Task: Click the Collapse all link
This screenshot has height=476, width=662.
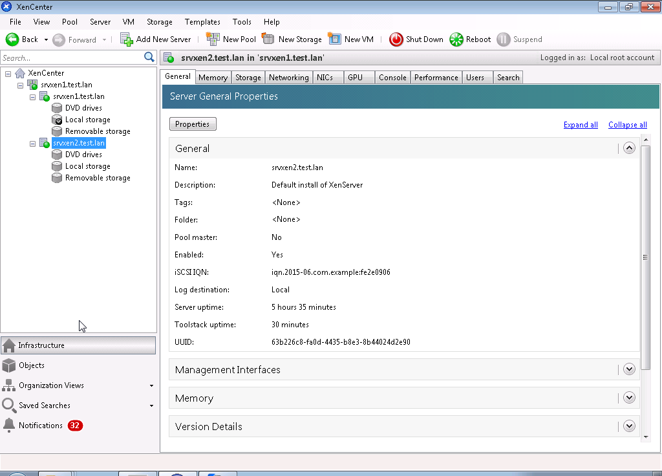Action: [627, 125]
